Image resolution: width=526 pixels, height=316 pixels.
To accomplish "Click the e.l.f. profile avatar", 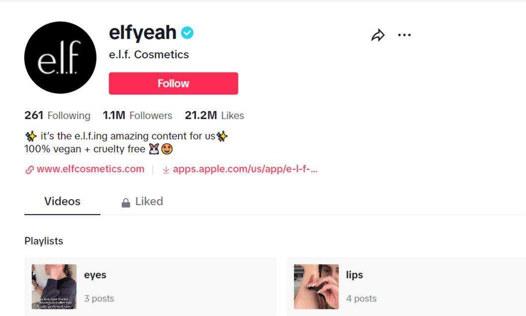I will click(60, 58).
